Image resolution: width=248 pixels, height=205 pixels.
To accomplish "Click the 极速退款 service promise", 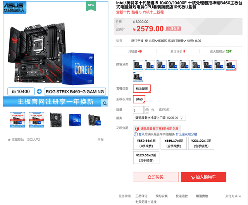I will coord(182,196).
